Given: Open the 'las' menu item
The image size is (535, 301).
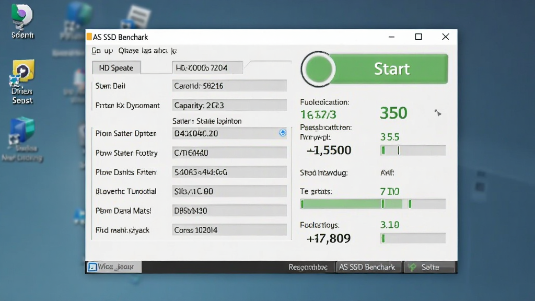Looking at the screenshot, I should pyautogui.click(x=146, y=51).
